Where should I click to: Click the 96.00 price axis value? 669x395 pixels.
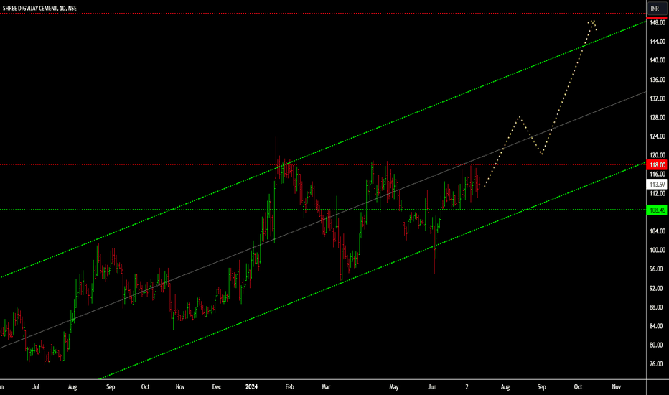(x=658, y=269)
